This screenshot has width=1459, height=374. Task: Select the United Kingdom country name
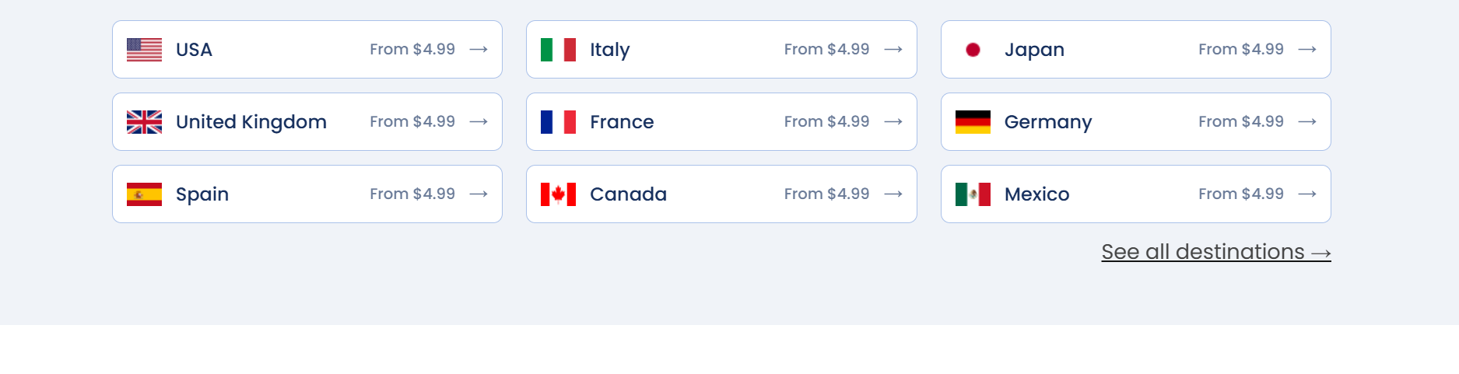pos(251,122)
